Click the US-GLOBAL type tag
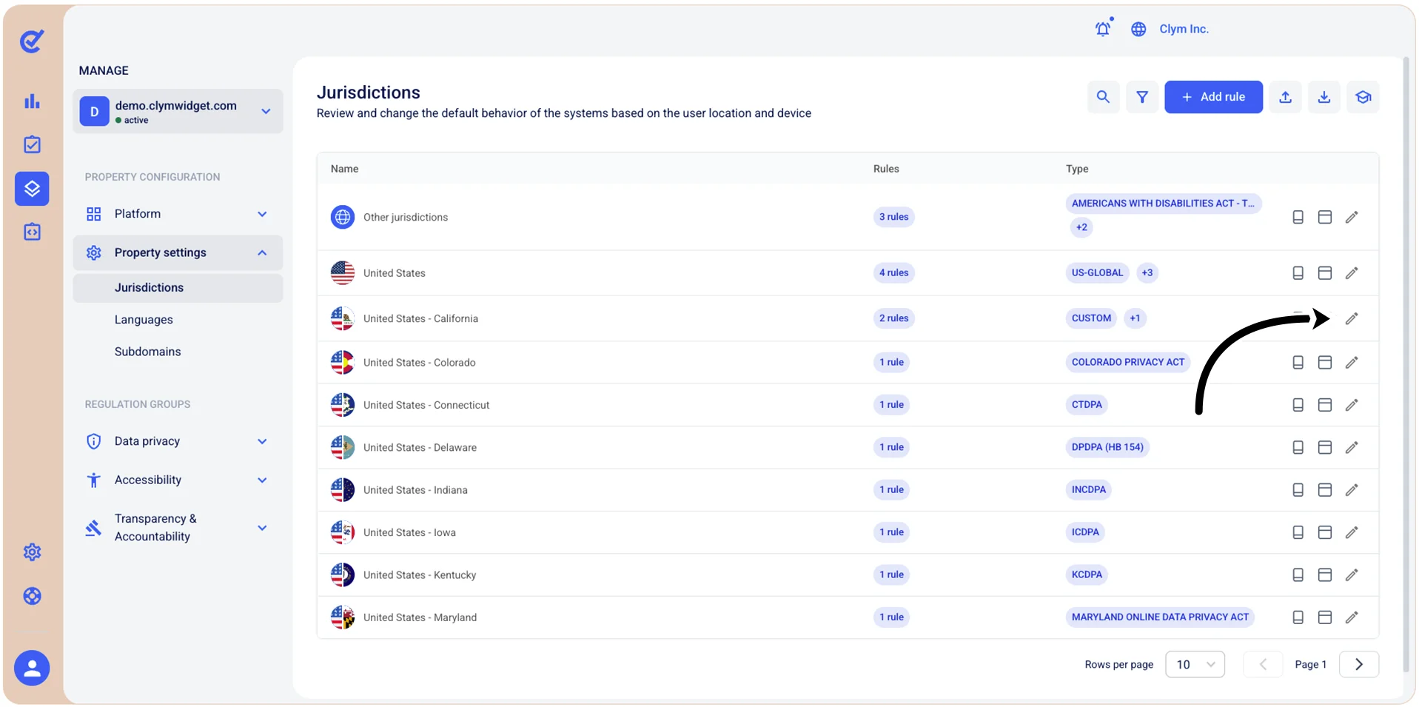This screenshot has height=707, width=1419. (x=1097, y=273)
